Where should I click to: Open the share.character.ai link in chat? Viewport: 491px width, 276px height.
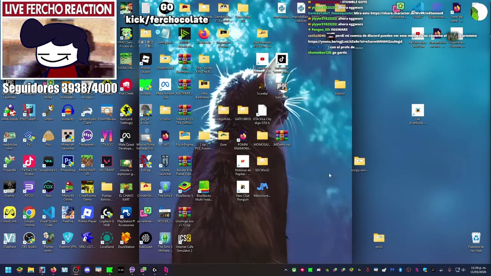coord(407,13)
